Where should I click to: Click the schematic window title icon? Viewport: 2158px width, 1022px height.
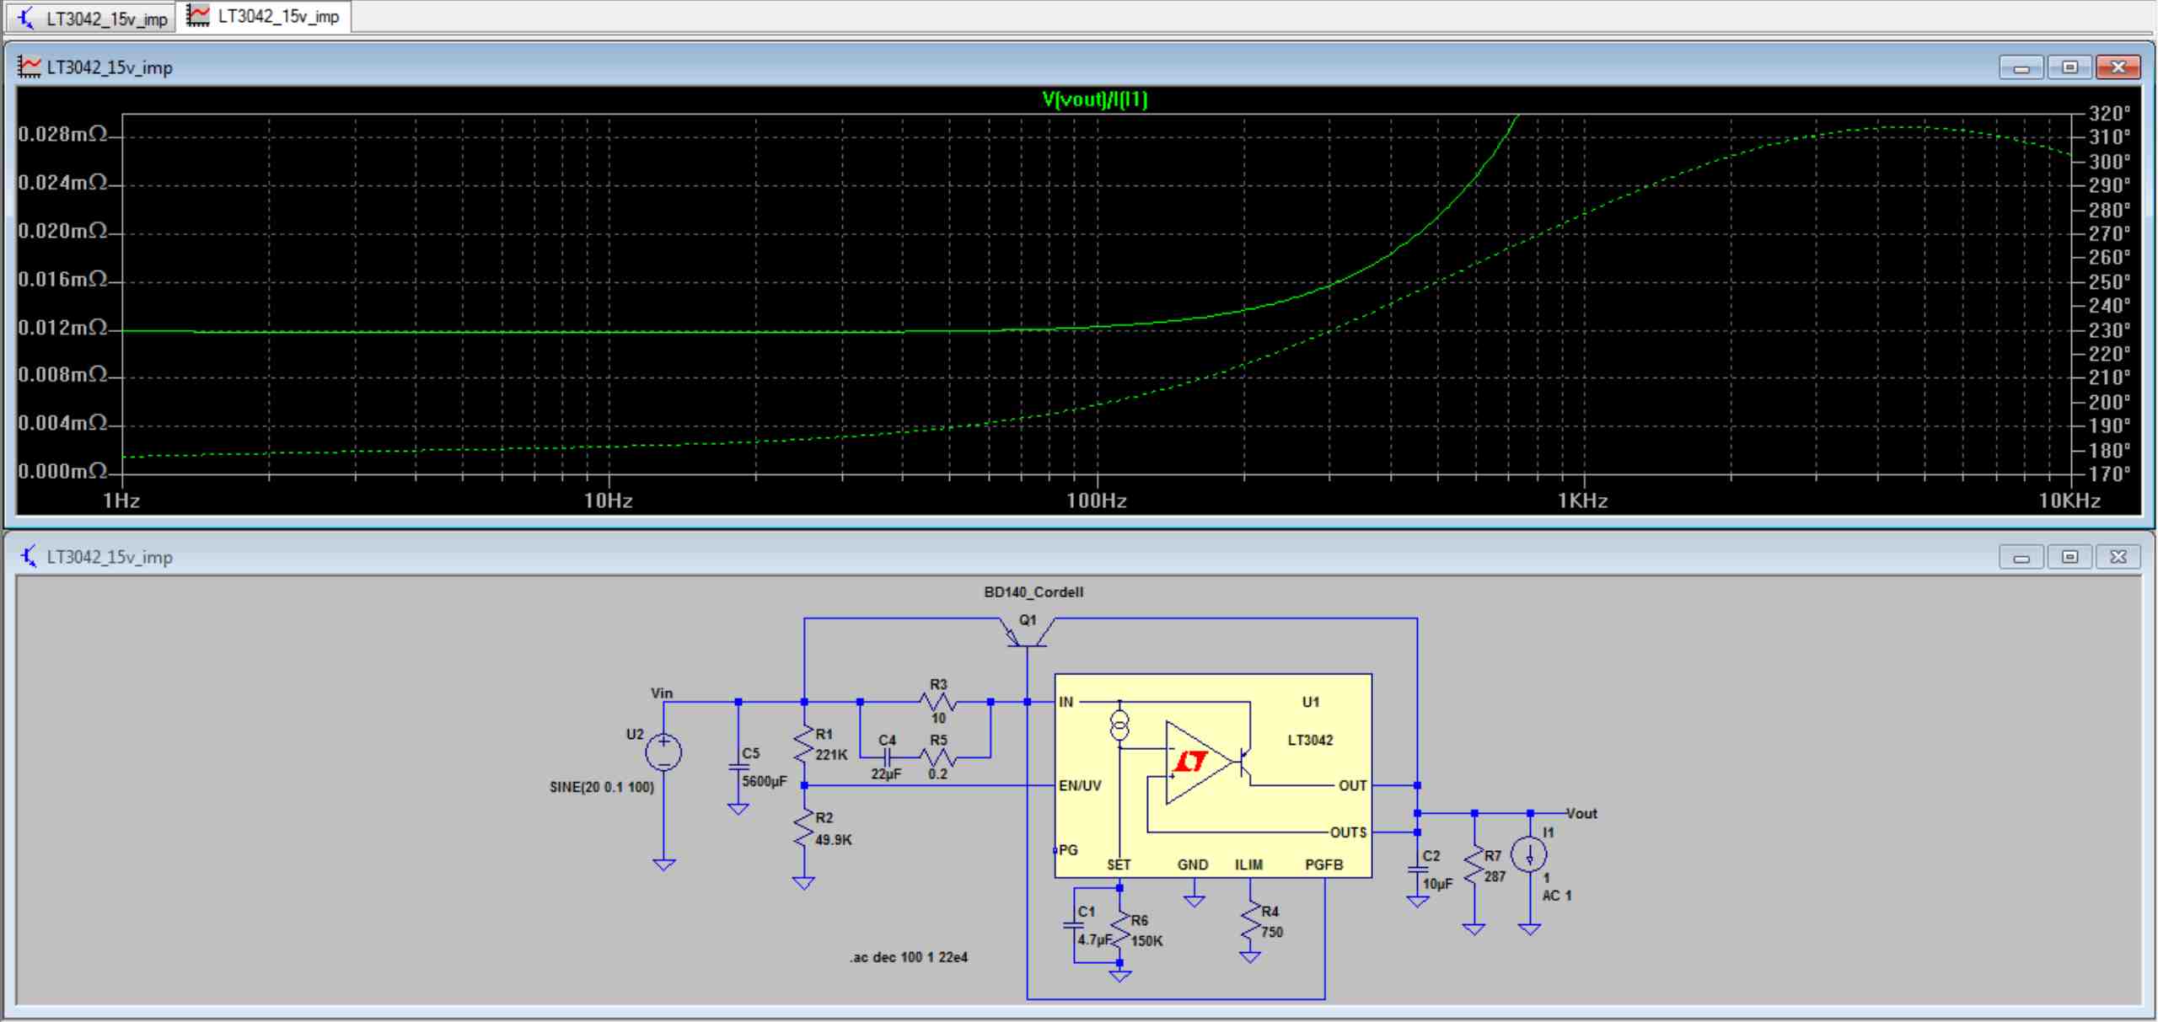pos(30,556)
